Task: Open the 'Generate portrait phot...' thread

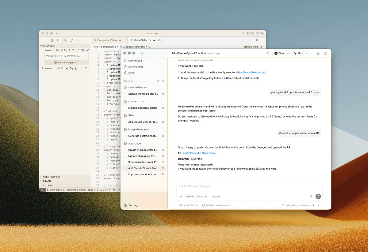Action: (x=144, y=136)
